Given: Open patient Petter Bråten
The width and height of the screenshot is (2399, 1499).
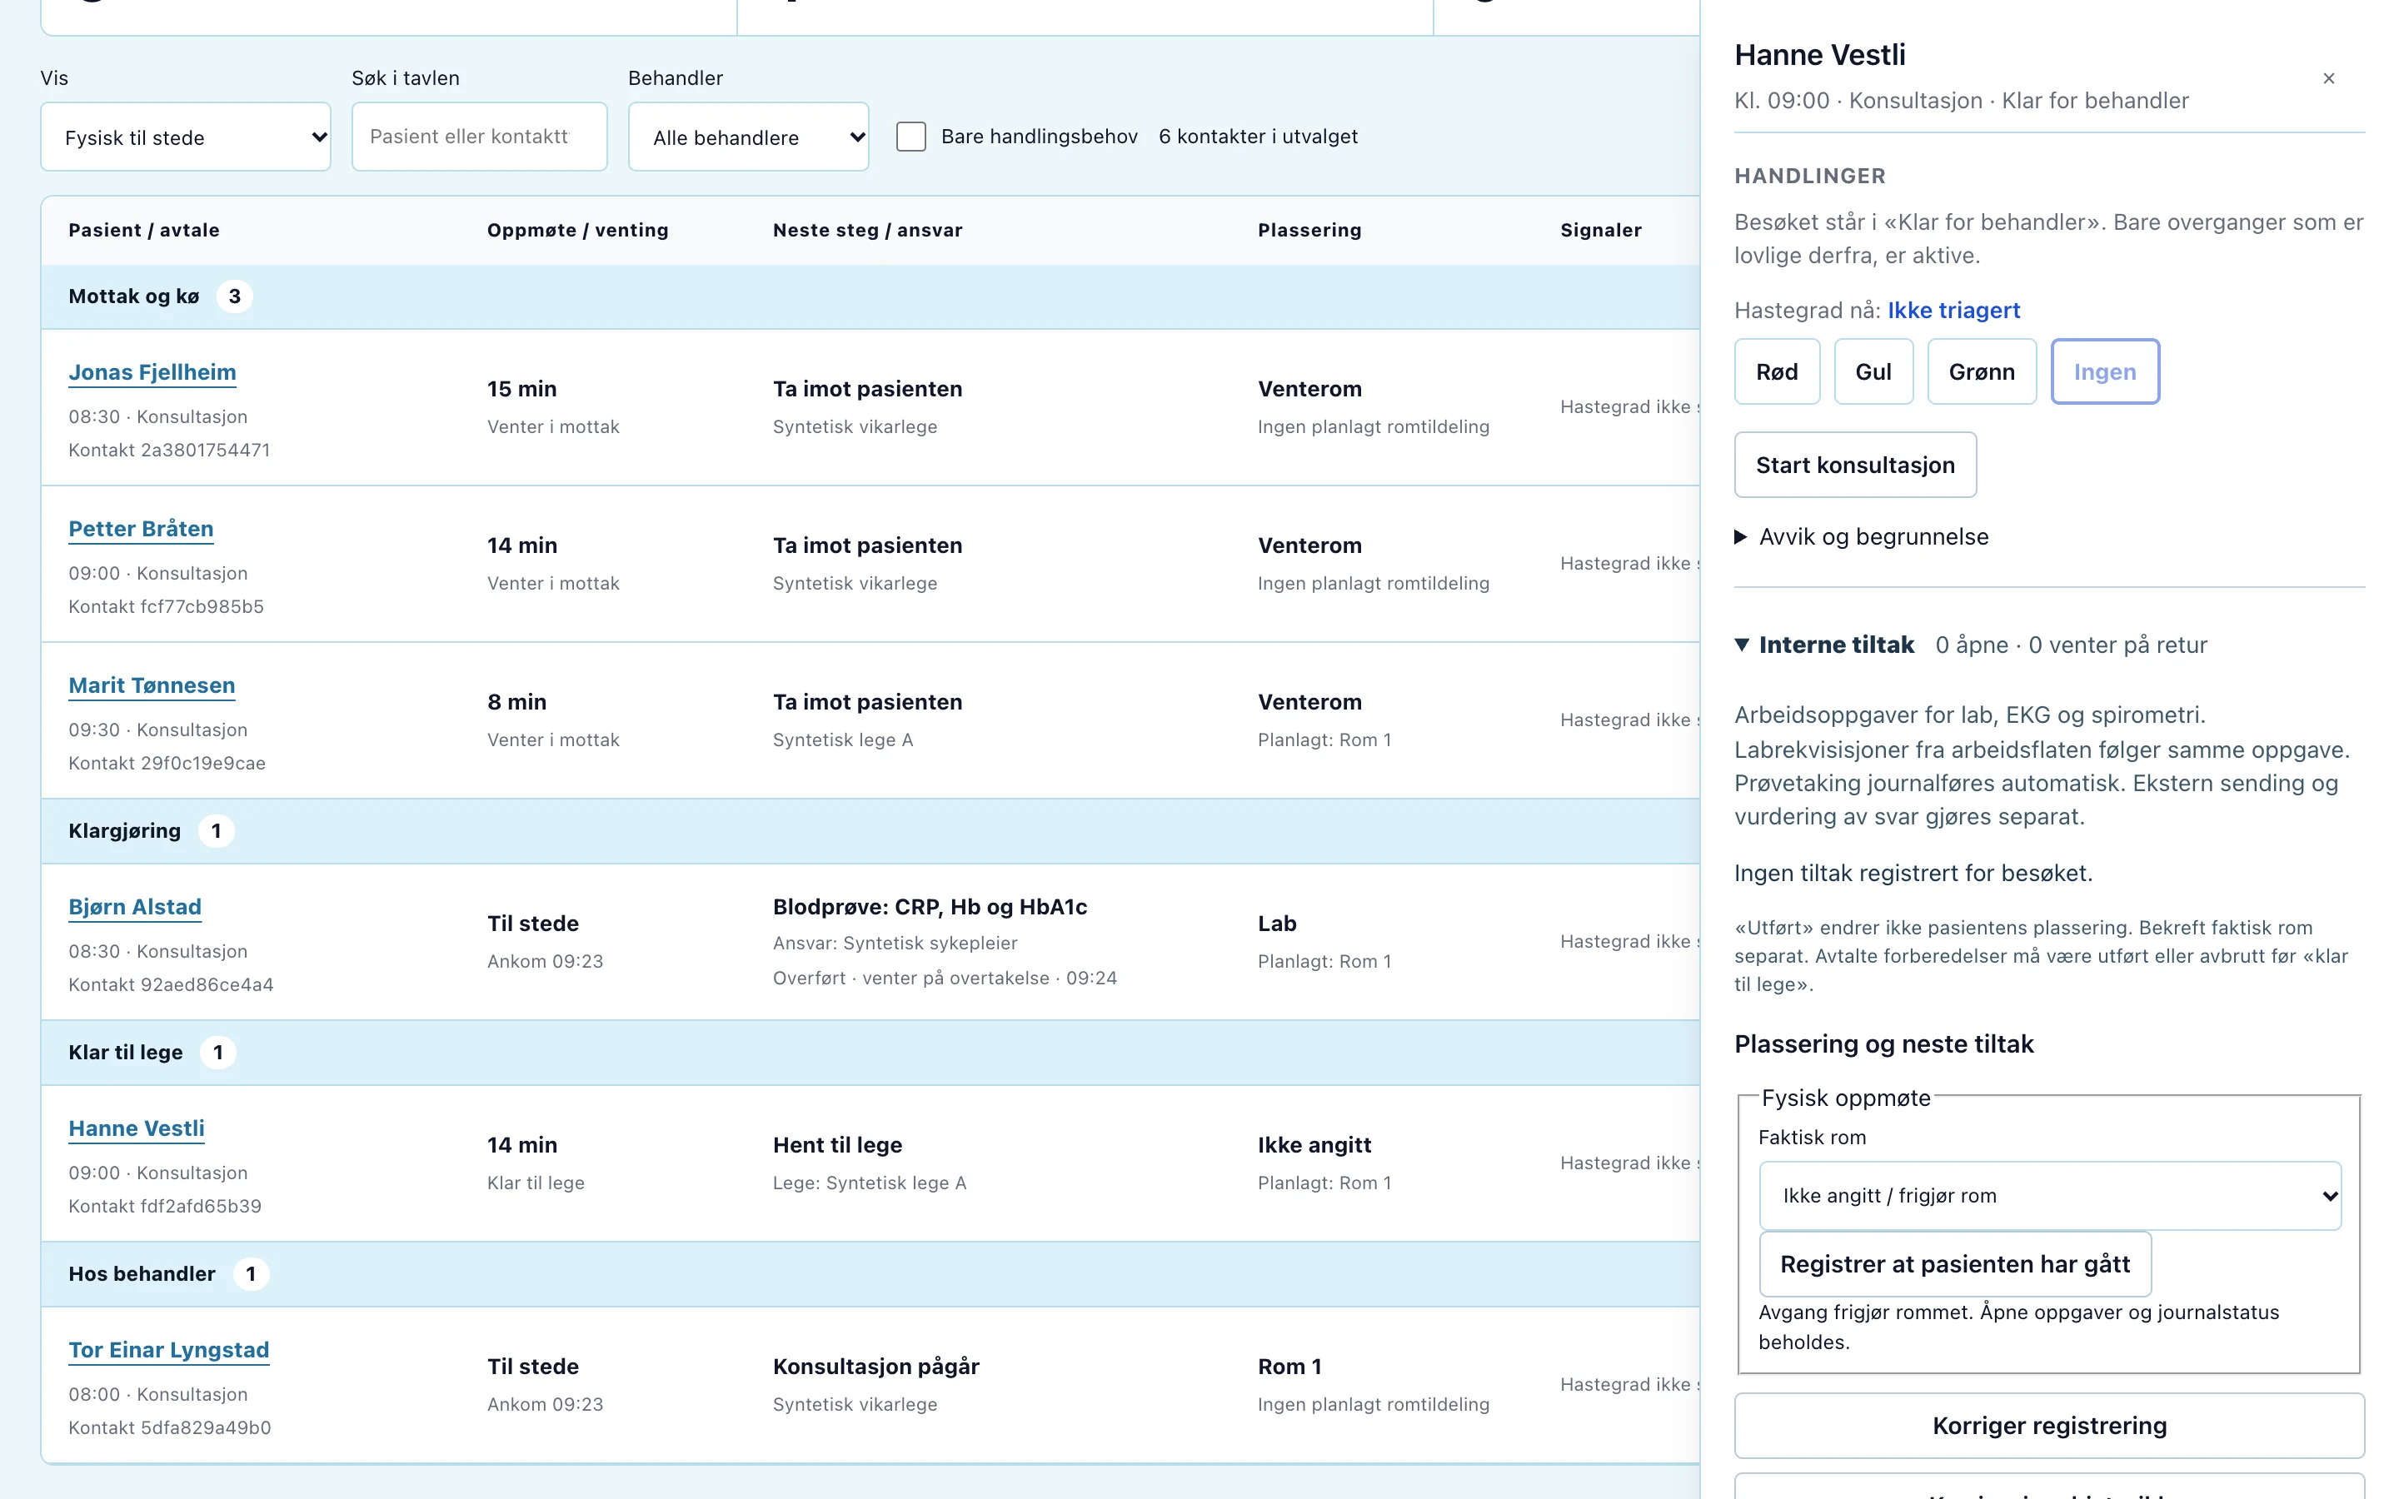Looking at the screenshot, I should 141,530.
